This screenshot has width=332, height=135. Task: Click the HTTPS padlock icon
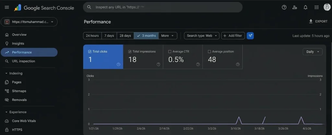click(x=7, y=130)
